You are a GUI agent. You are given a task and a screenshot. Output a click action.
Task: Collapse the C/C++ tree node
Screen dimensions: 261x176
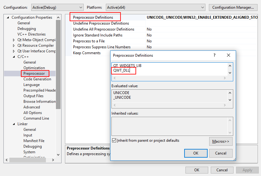14,57
